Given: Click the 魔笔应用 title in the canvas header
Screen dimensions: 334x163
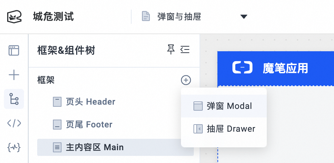Looking at the screenshot, I should pos(285,68).
